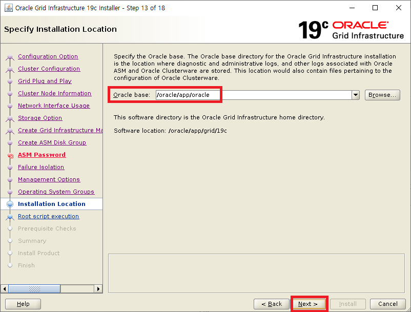Cancel the installation
The height and width of the screenshot is (312, 411).
pyautogui.click(x=388, y=304)
